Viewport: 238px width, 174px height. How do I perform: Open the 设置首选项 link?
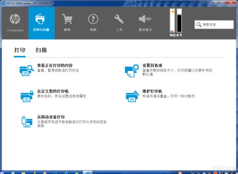point(152,65)
